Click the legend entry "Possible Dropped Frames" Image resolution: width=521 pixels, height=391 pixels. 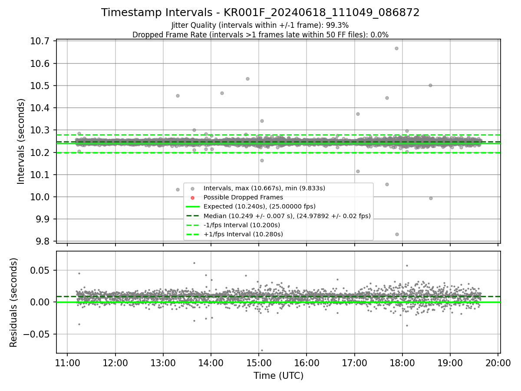243,197
